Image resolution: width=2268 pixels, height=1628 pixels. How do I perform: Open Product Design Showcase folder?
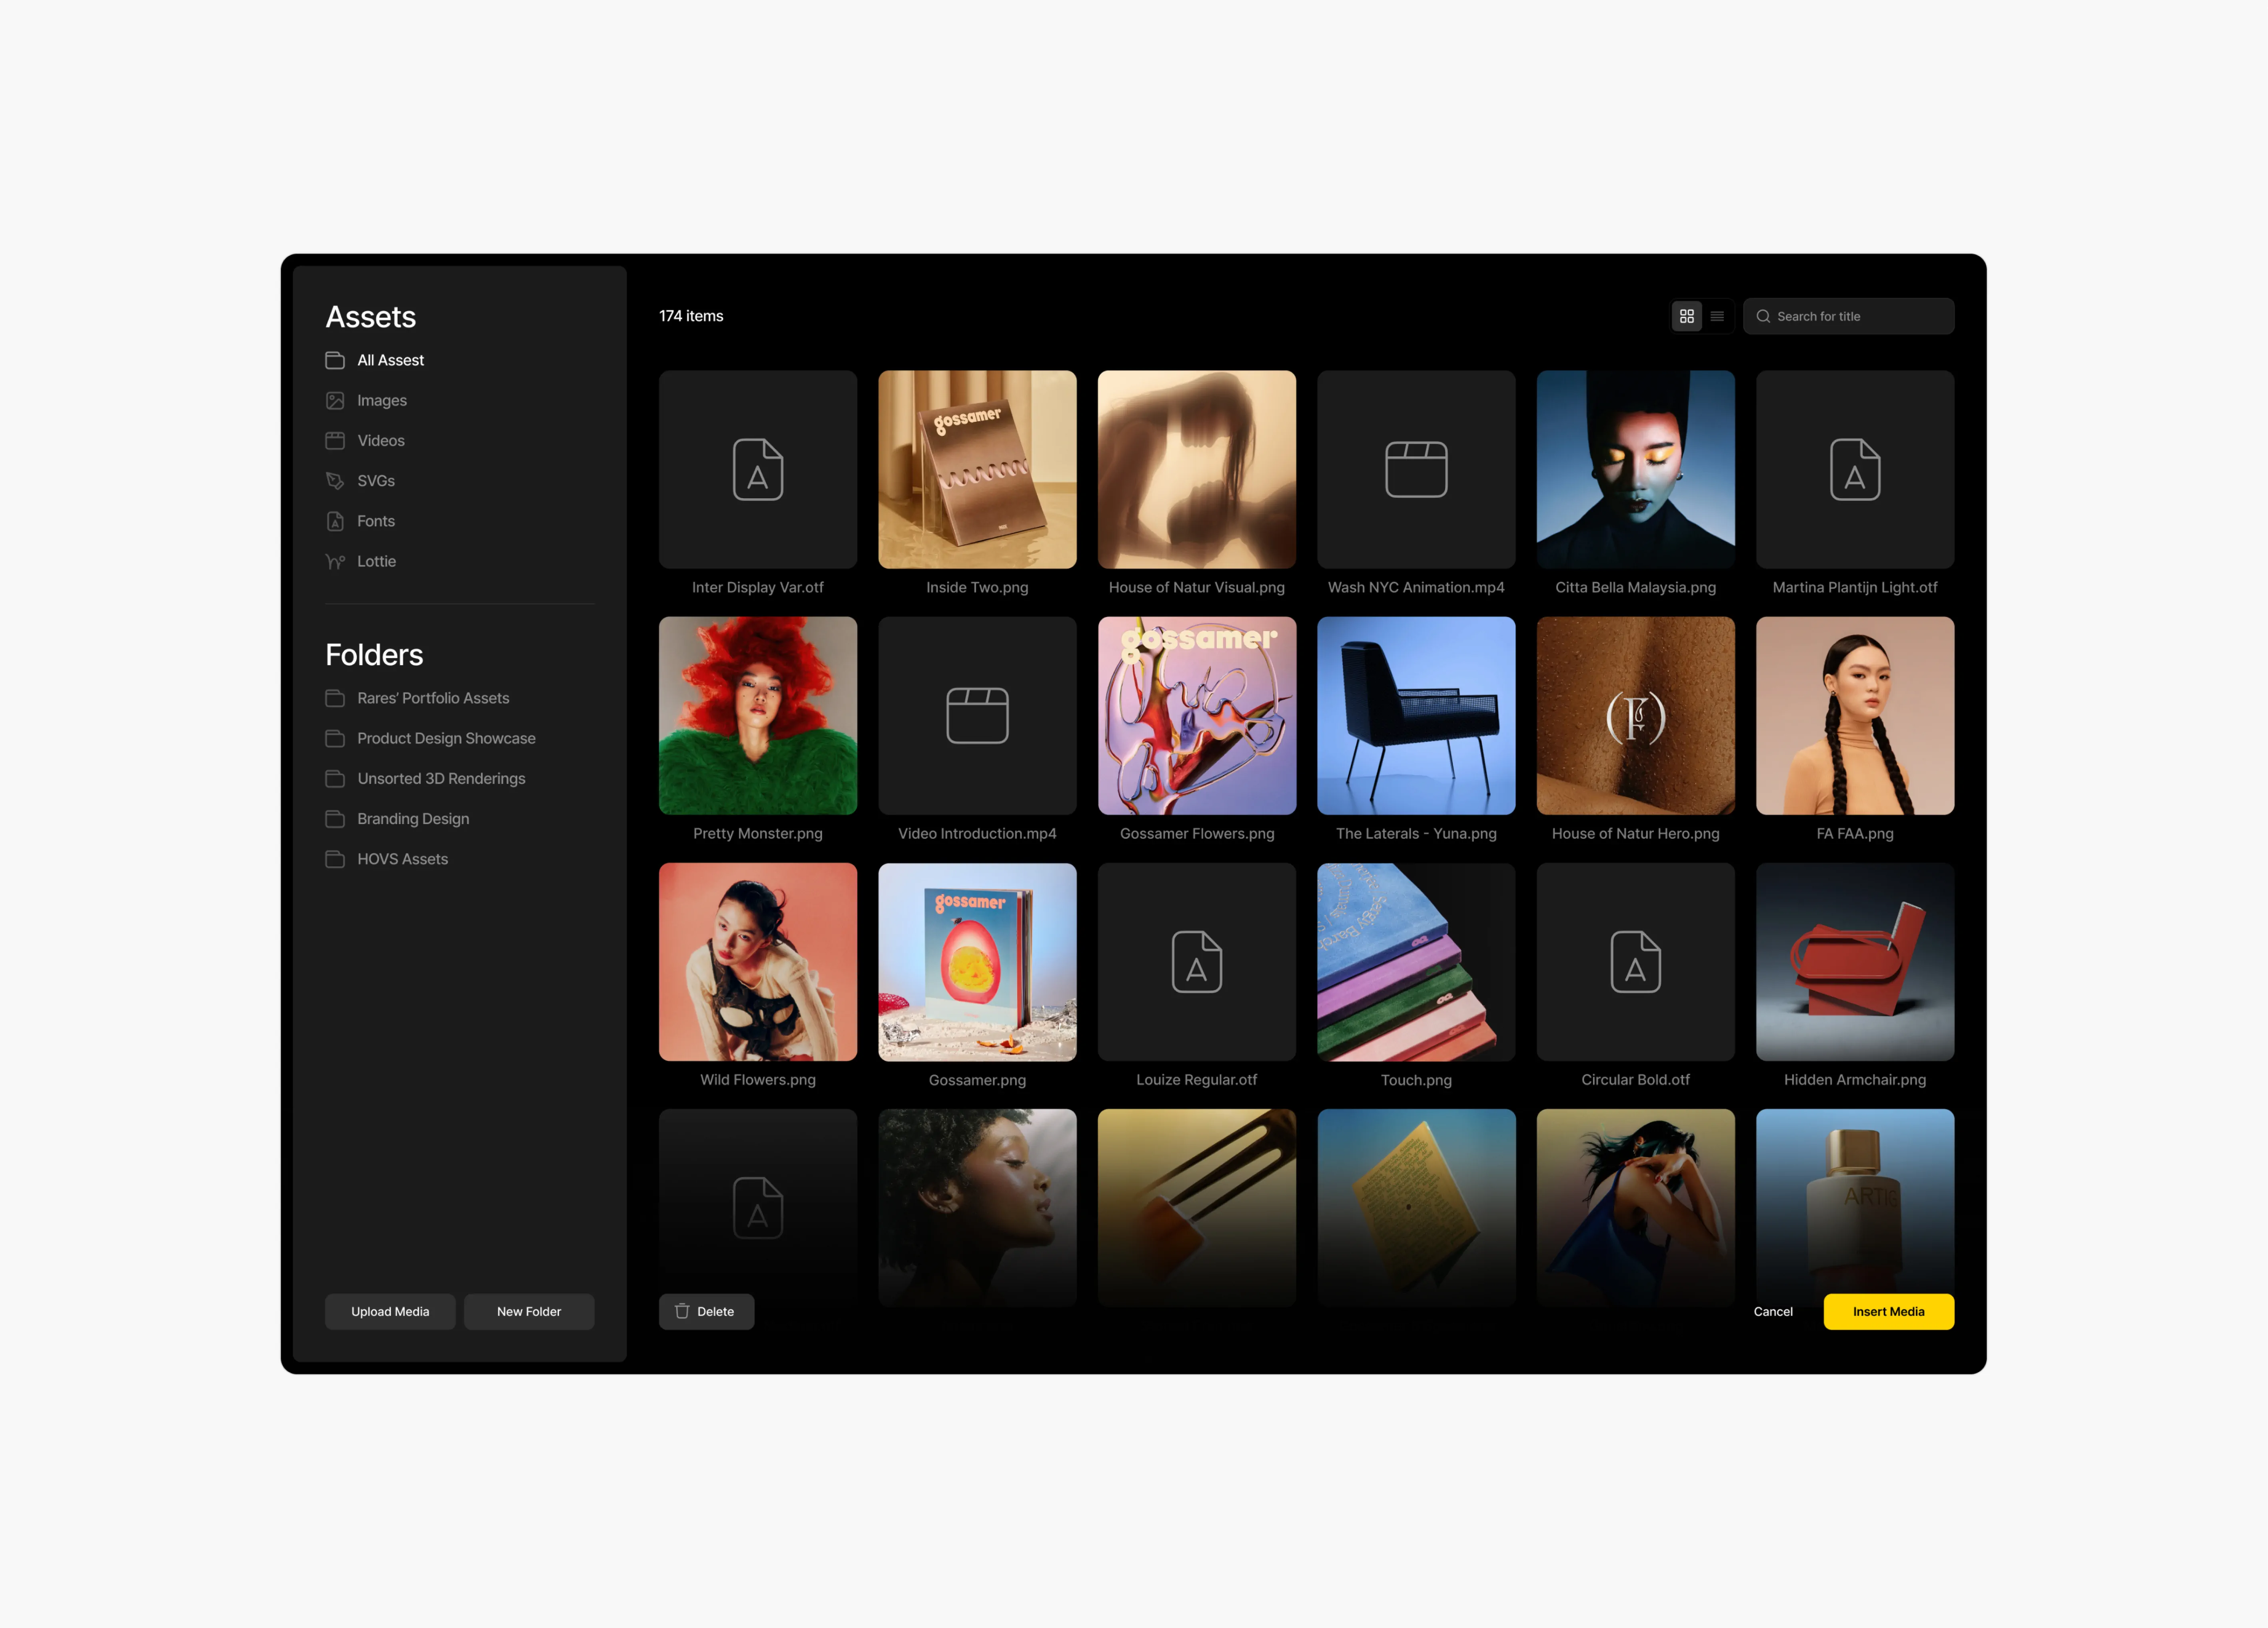tap(445, 738)
